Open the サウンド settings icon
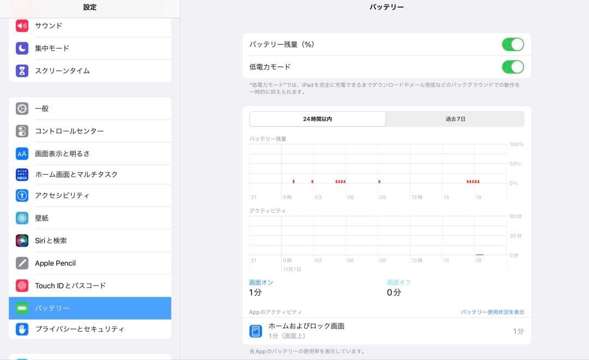 pyautogui.click(x=22, y=25)
